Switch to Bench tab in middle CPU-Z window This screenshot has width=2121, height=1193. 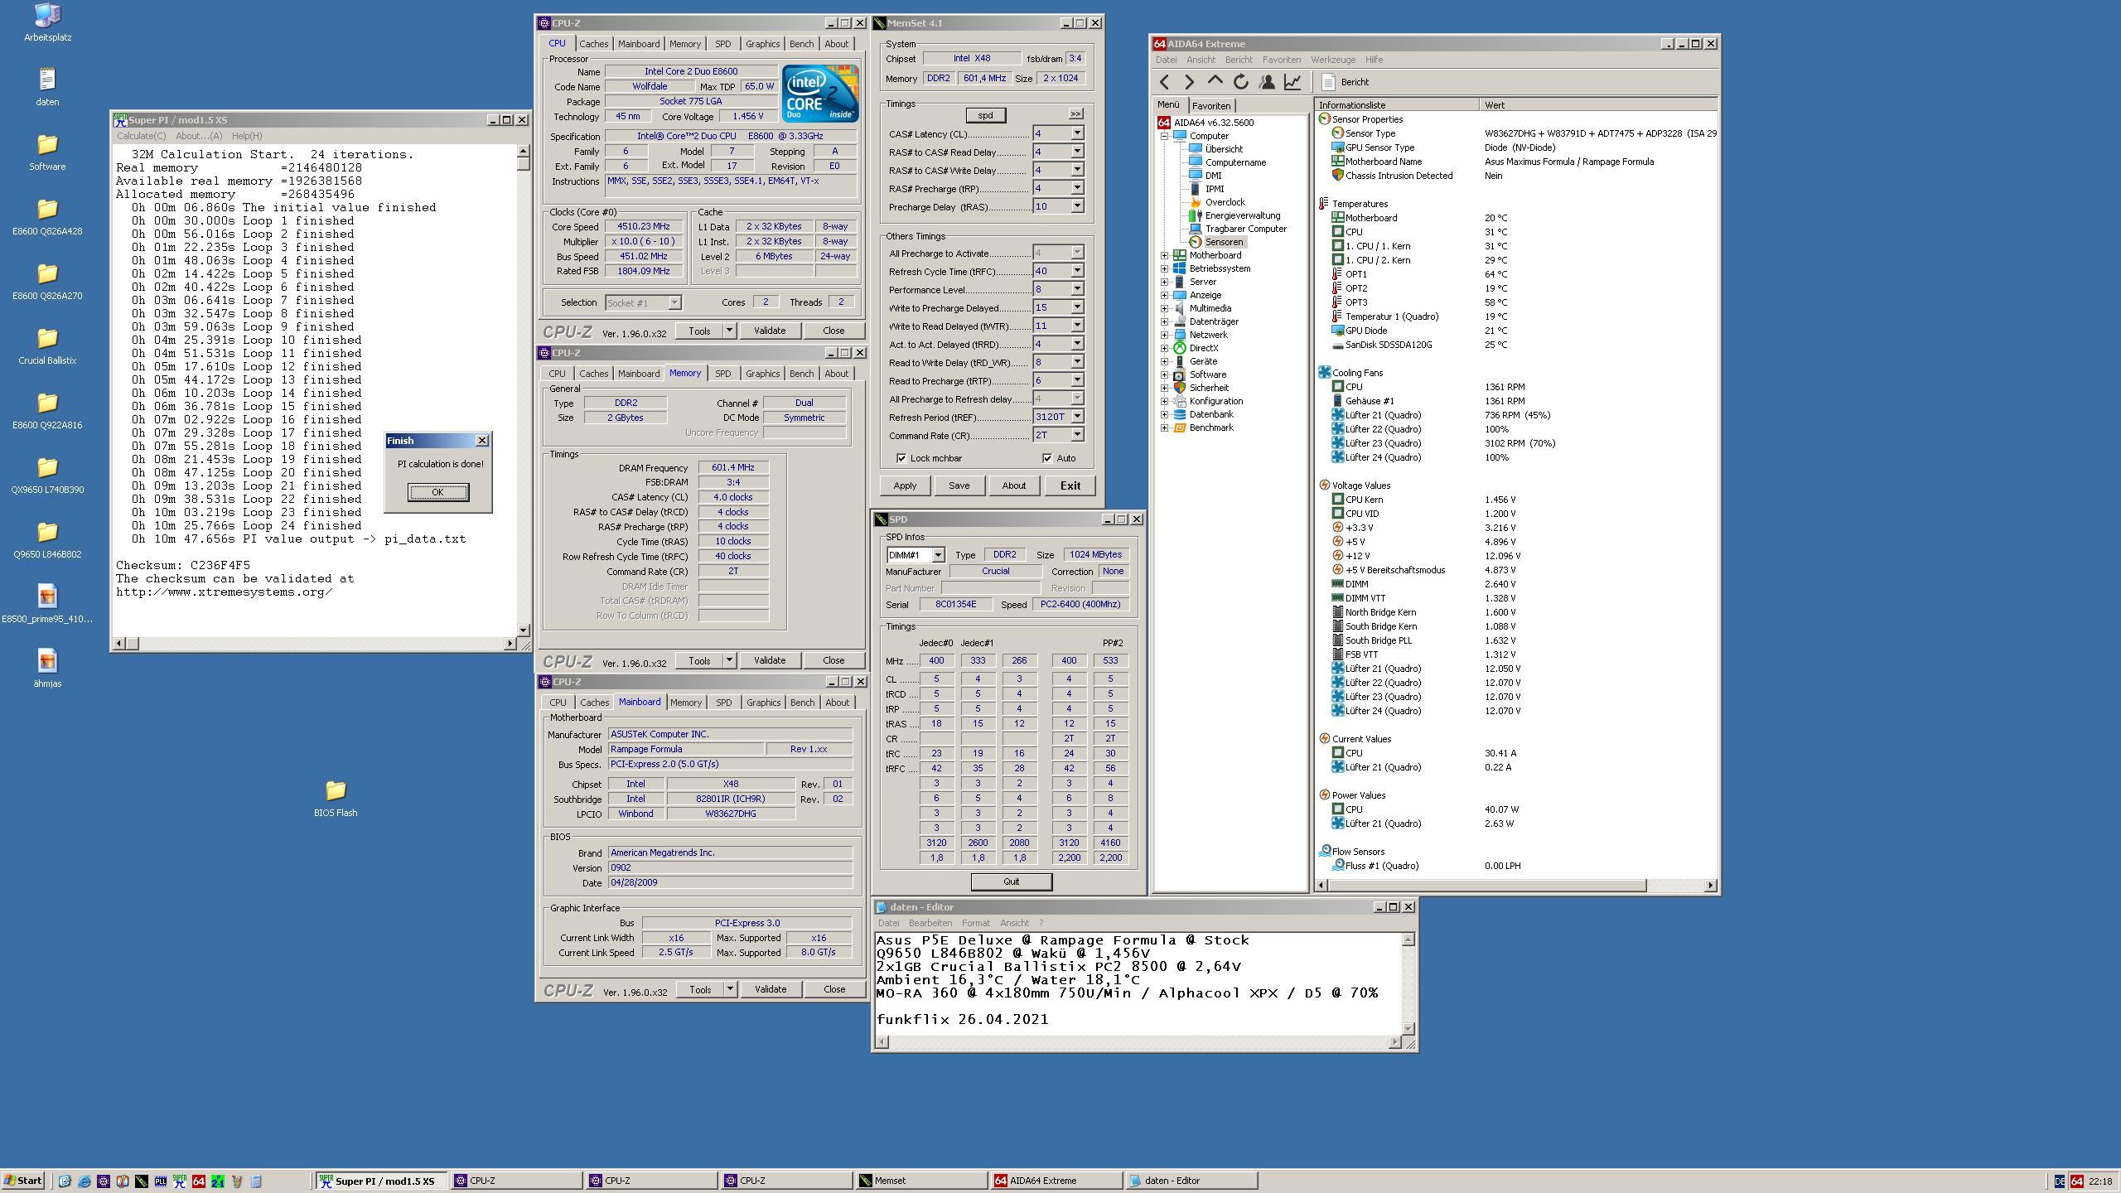click(801, 374)
